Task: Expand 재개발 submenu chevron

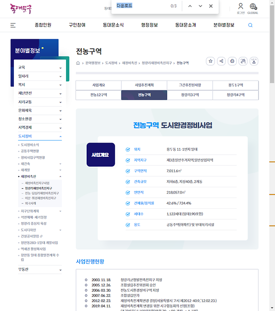Action: [x=60, y=170]
